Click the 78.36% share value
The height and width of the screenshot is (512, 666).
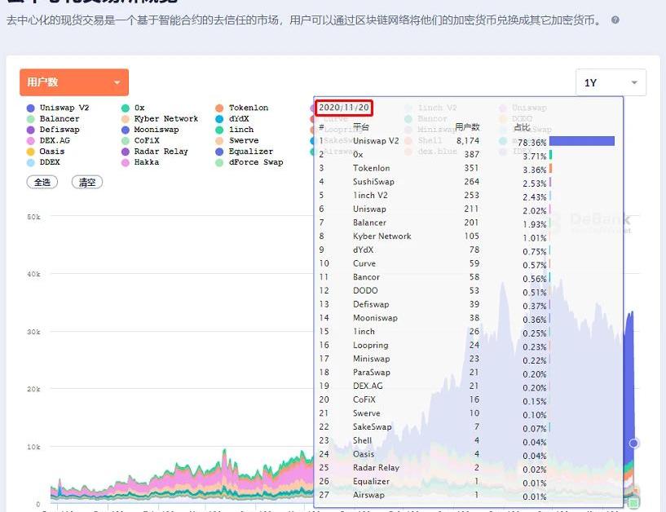coord(531,143)
